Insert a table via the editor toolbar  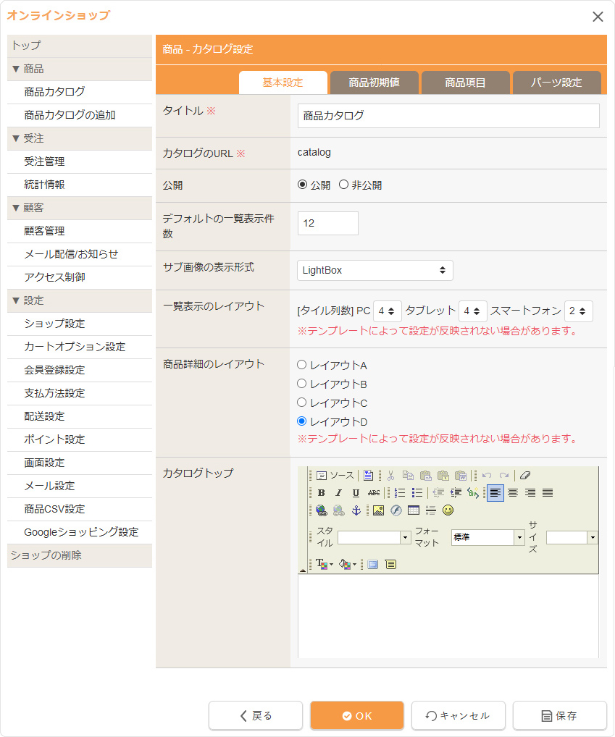click(x=413, y=510)
